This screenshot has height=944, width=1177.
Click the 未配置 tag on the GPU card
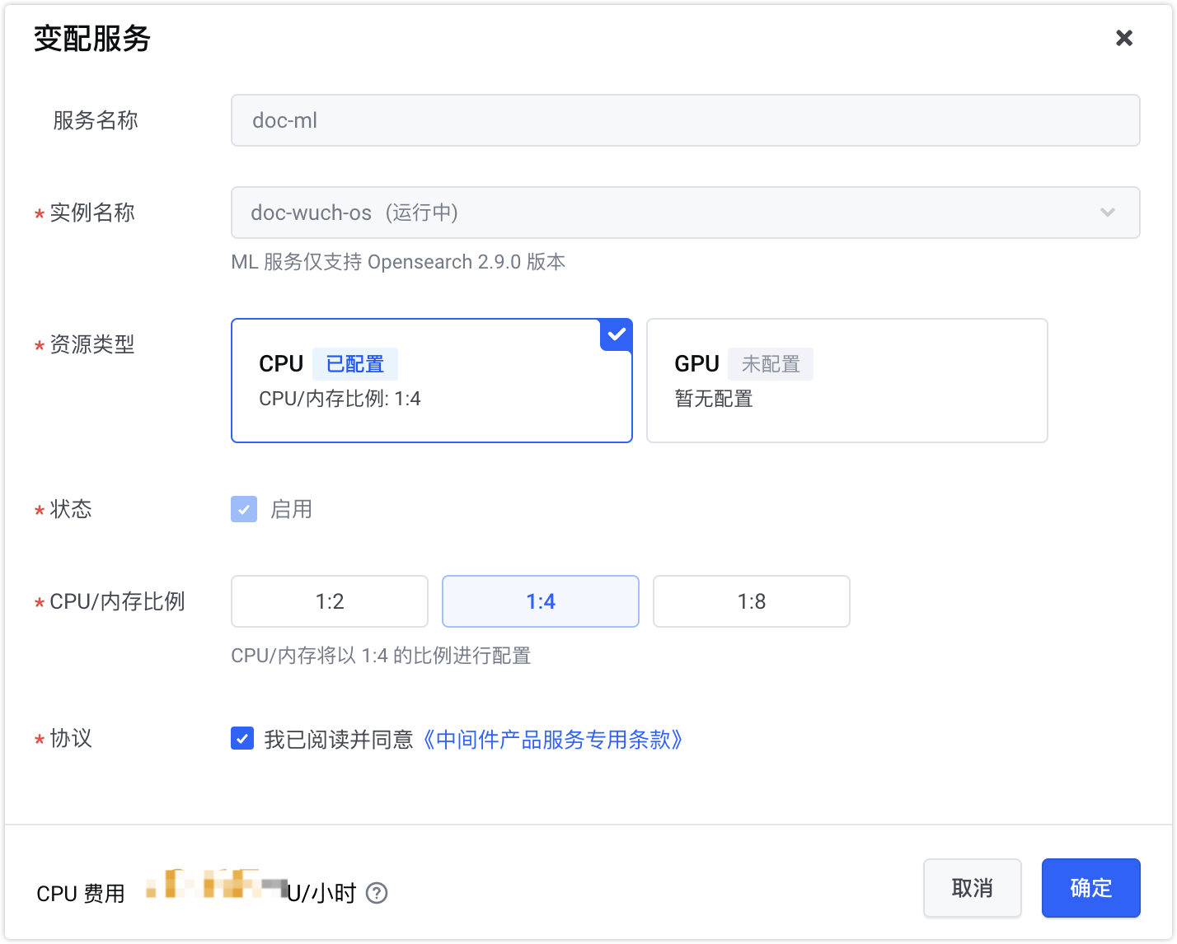pyautogui.click(x=771, y=364)
